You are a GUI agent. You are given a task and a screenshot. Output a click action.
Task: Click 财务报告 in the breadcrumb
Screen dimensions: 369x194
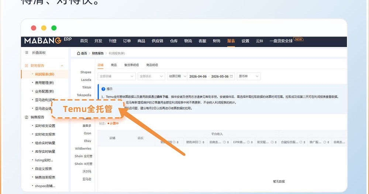(x=98, y=53)
